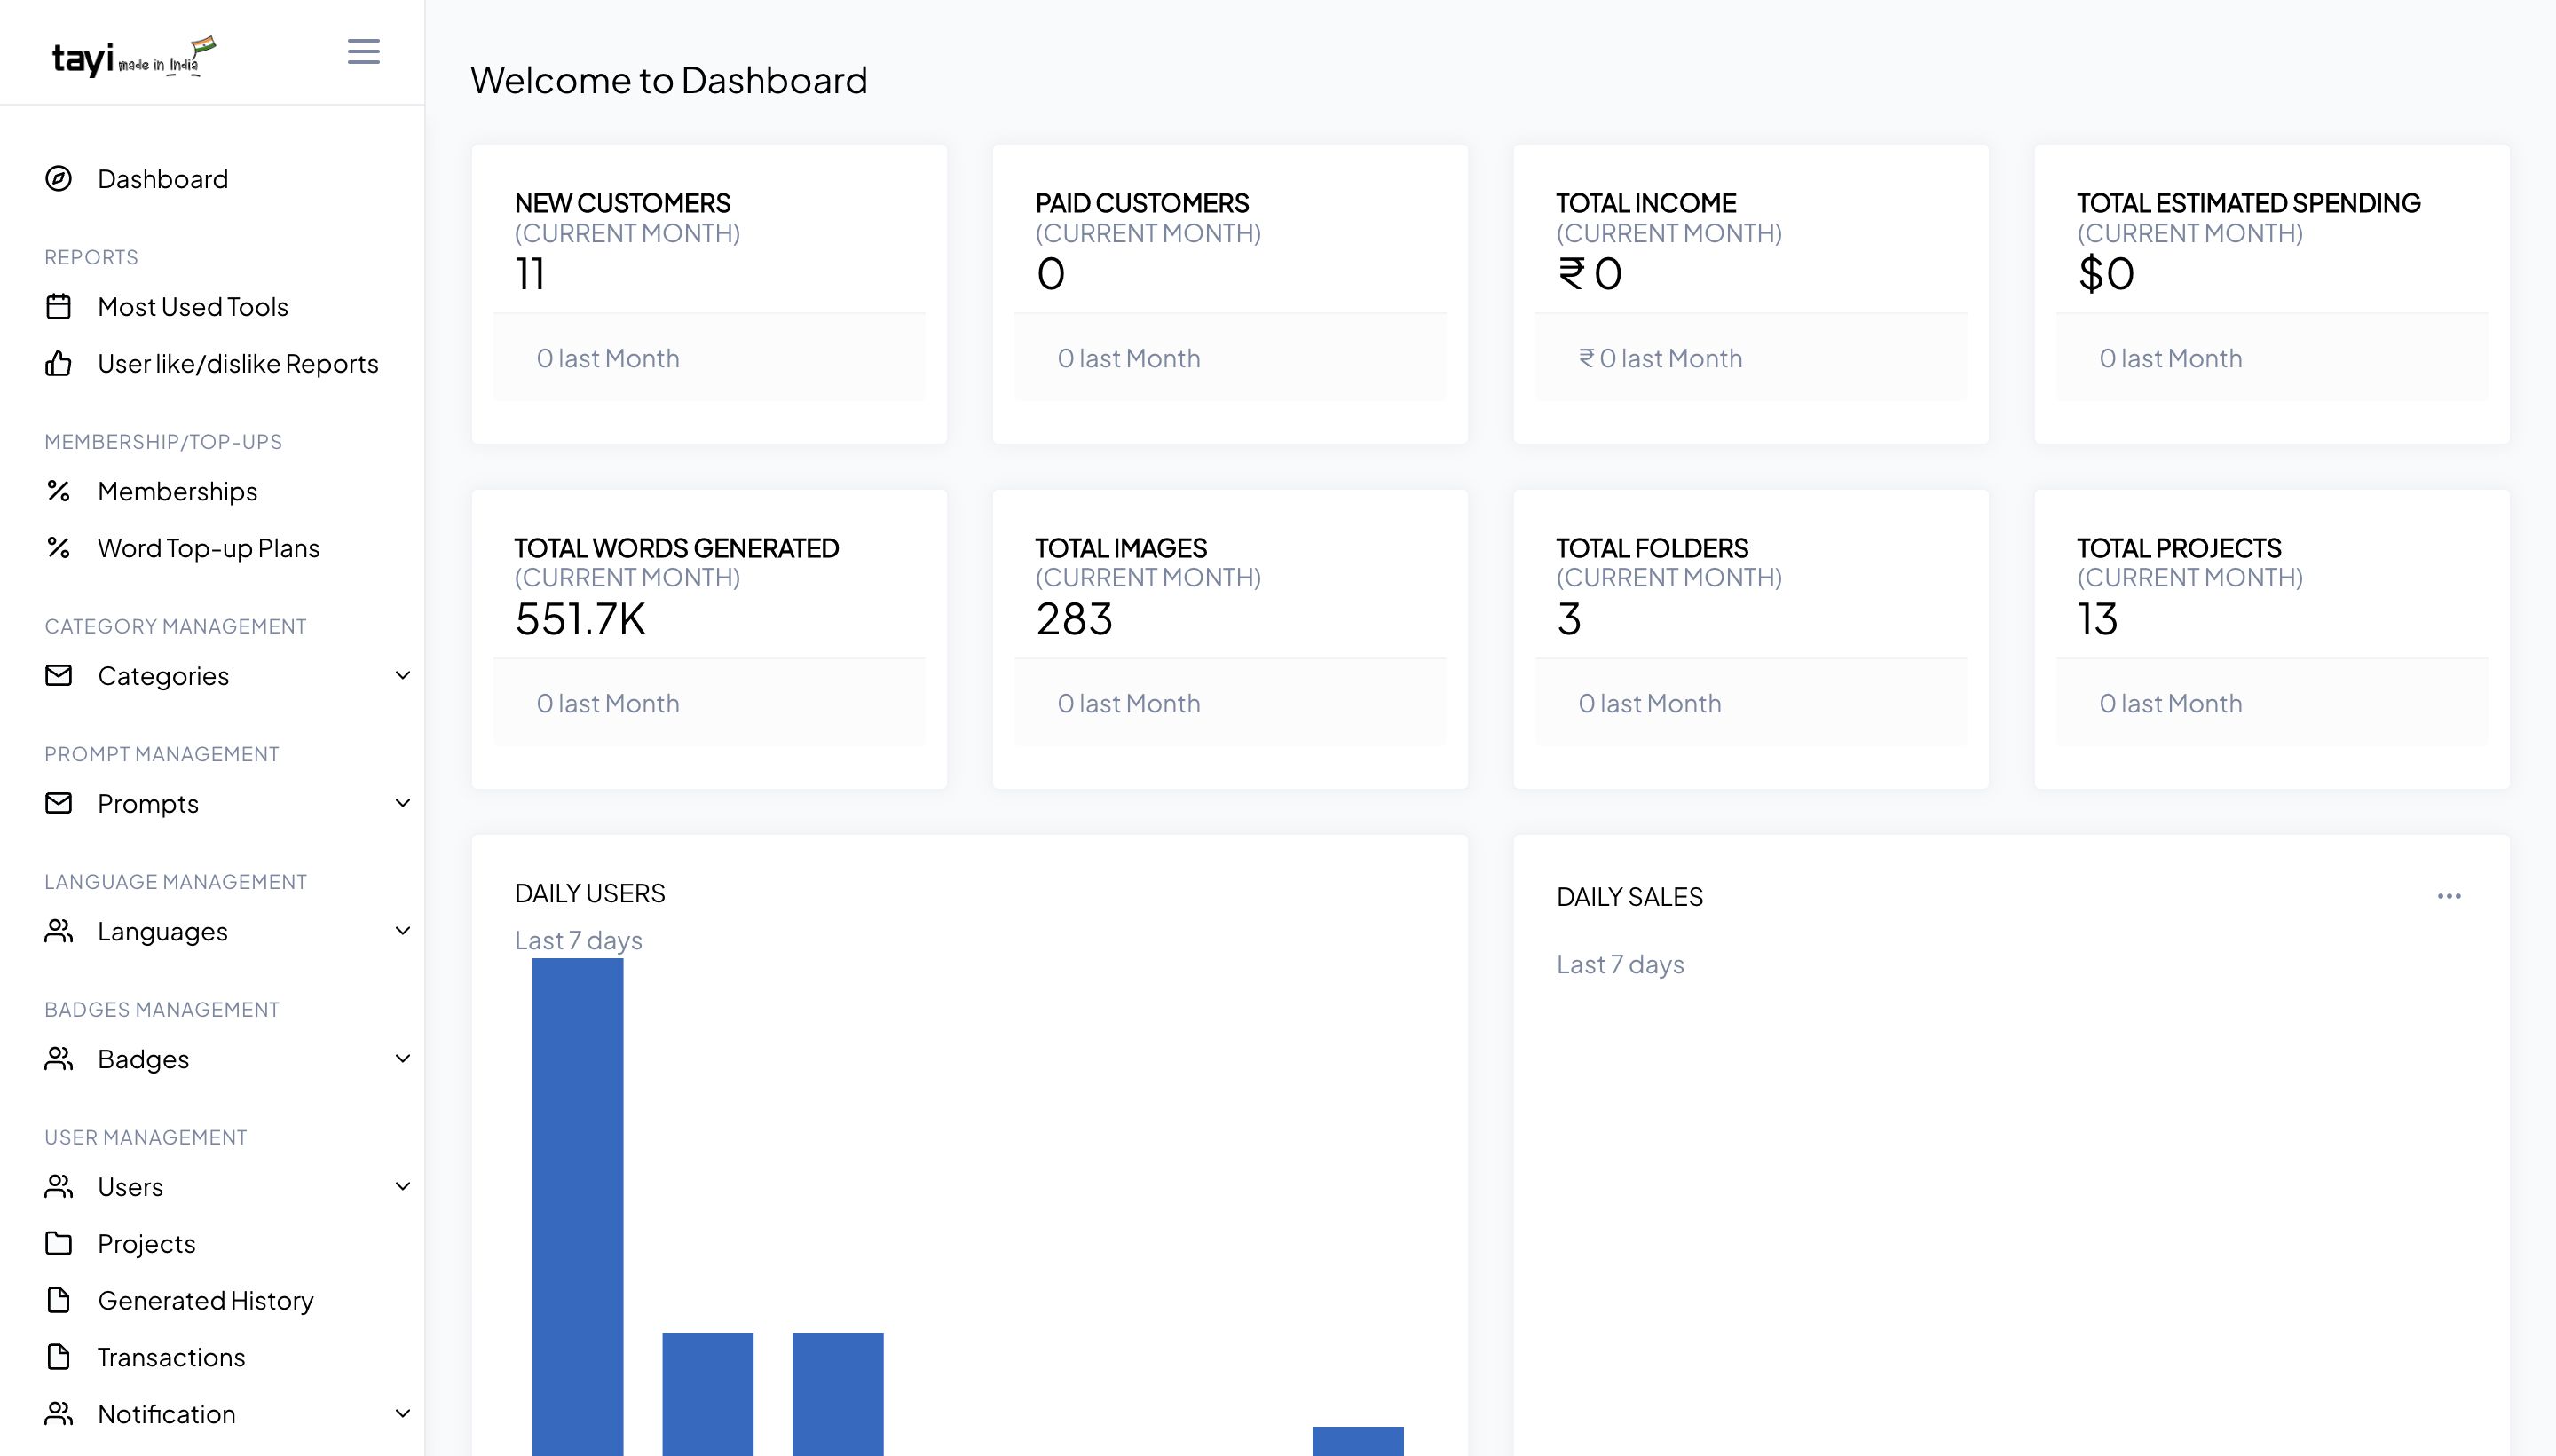Image resolution: width=2556 pixels, height=1456 pixels.
Task: Expand the Prompts submenu chevron
Action: click(x=402, y=803)
